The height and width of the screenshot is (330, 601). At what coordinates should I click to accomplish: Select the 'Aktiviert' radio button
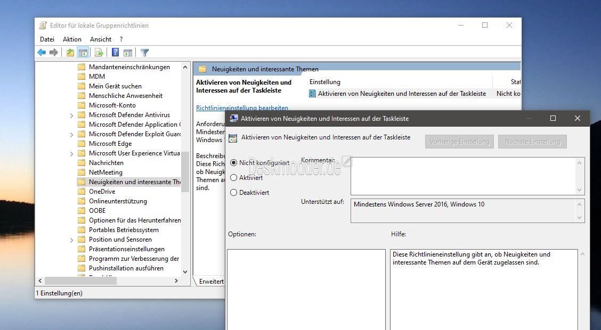(233, 178)
